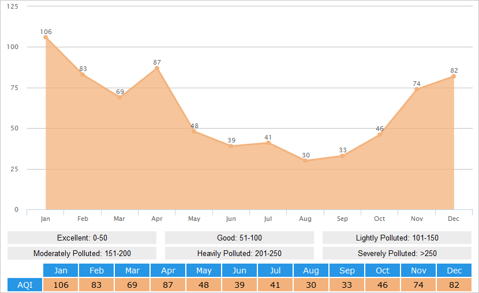Click the February data point at 83
The width and height of the screenshot is (479, 293).
[83, 74]
